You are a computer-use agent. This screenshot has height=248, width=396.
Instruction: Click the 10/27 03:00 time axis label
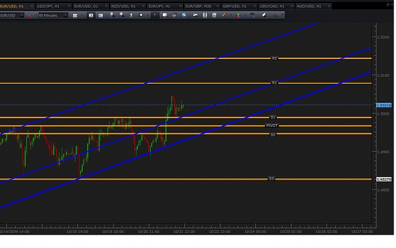pos(362,232)
